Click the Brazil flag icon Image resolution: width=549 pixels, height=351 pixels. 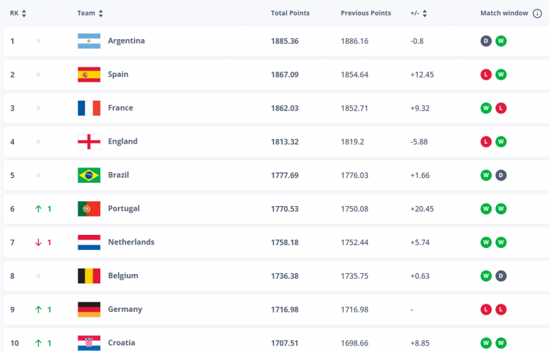(x=89, y=175)
